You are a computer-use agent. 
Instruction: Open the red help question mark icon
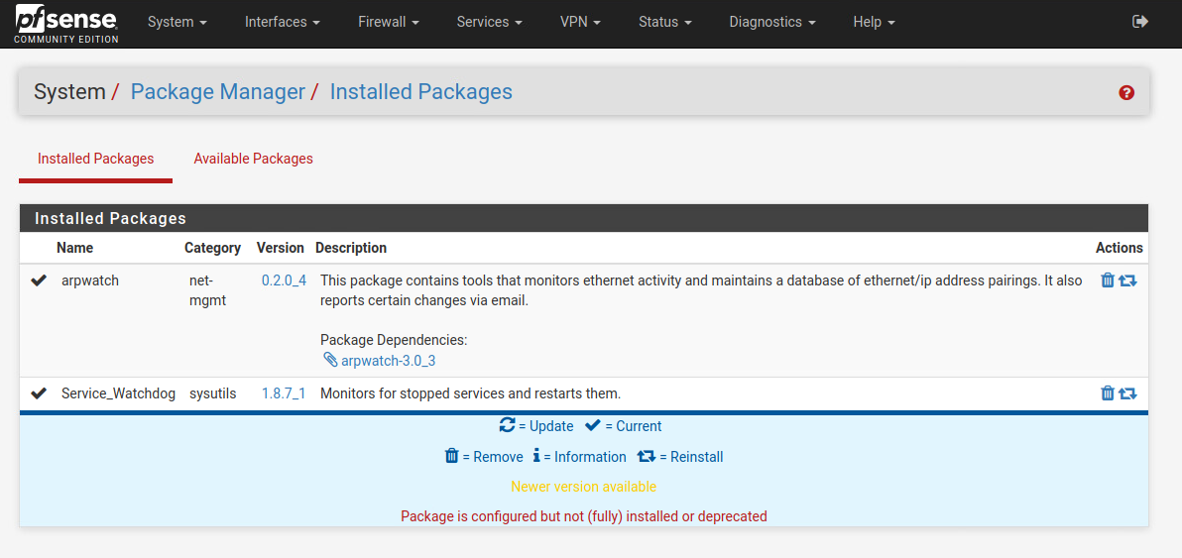point(1127,92)
